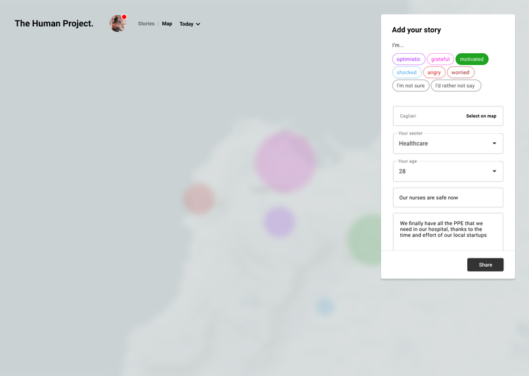Click the red notification dot on avatar
The width and height of the screenshot is (529, 376).
124,17
